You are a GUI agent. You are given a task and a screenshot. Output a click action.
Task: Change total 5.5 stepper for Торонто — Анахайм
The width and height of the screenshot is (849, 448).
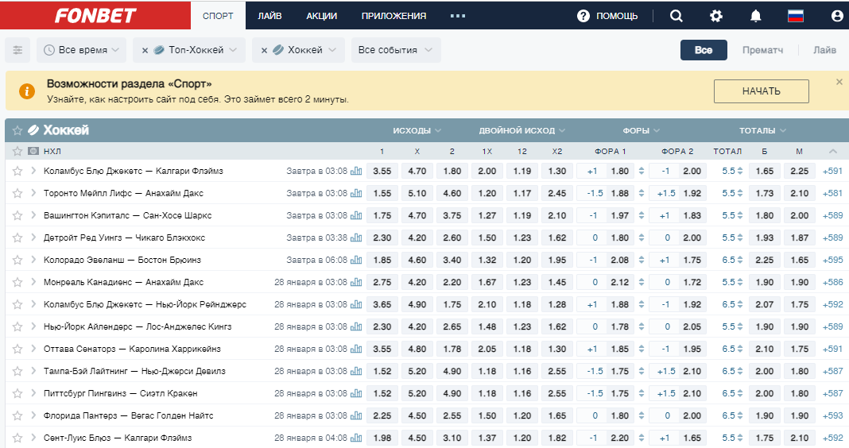(x=739, y=193)
